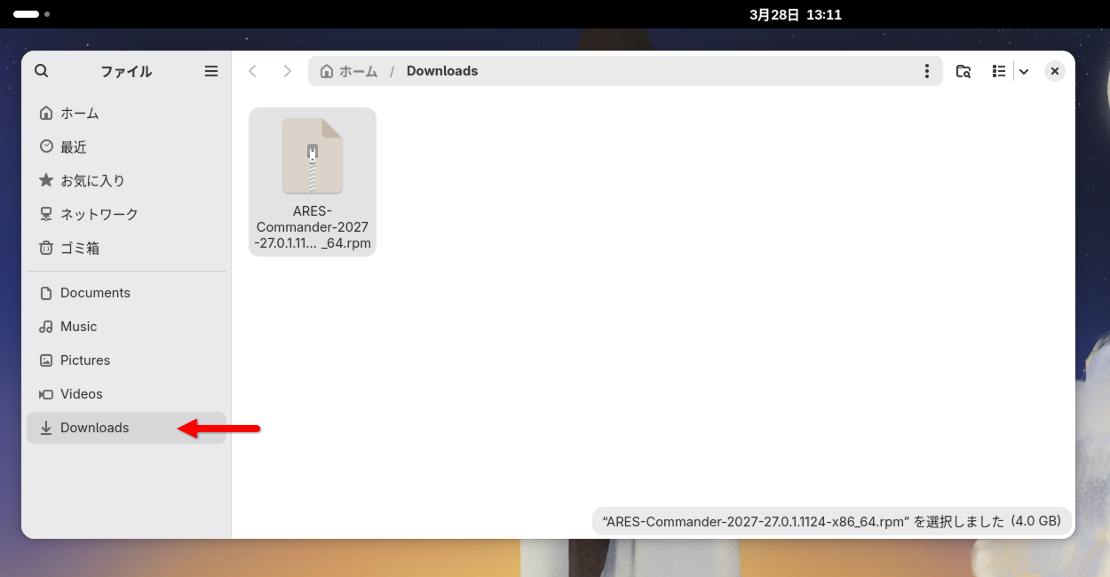
Task: Open ホーム in the sidebar
Action: pyautogui.click(x=80, y=113)
